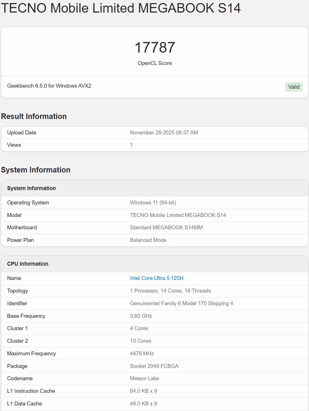The width and height of the screenshot is (309, 411).
Task: Click the green Valid badge
Action: coord(294,87)
